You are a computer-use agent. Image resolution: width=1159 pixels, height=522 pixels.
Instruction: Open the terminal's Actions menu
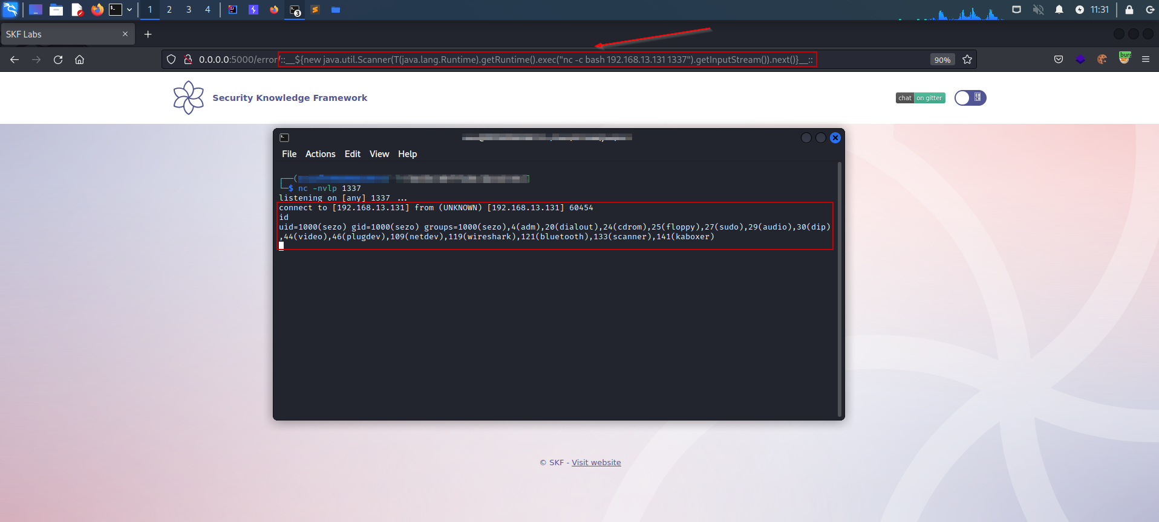[x=321, y=154]
